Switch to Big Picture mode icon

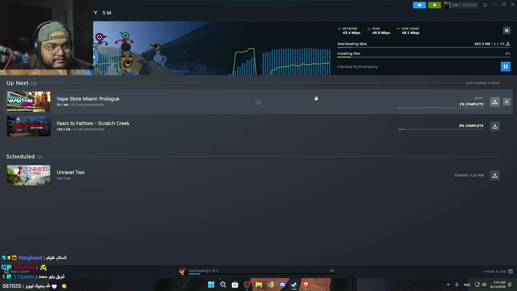[x=485, y=5]
